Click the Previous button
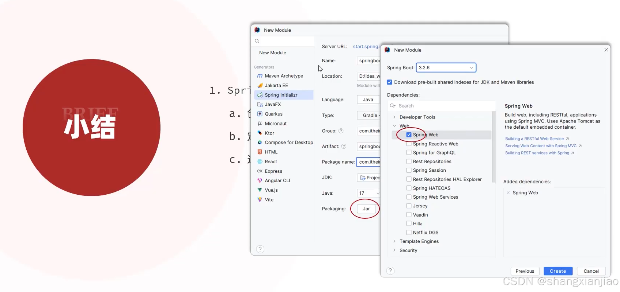The image size is (620, 292). click(525, 271)
